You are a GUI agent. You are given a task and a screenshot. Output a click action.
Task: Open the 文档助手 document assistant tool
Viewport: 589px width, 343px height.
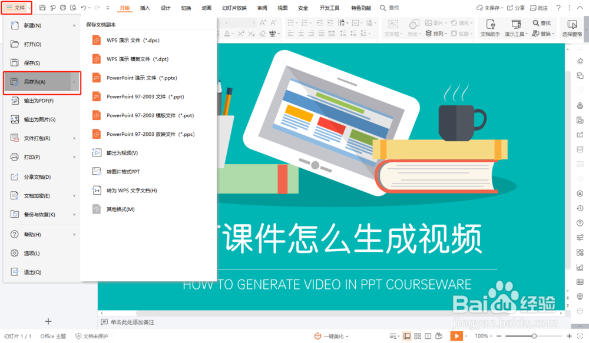490,28
